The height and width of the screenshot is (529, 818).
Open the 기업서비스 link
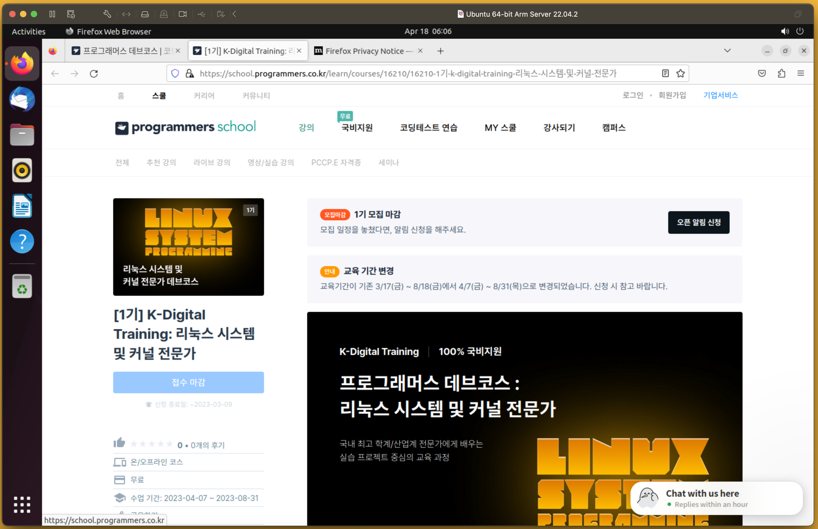720,95
